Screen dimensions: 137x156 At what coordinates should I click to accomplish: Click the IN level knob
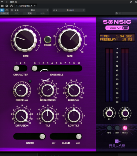(x=109, y=113)
